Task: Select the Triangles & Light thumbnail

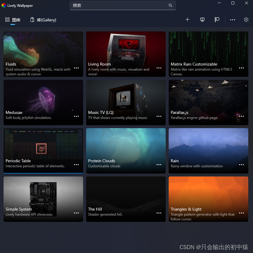Action: pyautogui.click(x=208, y=199)
